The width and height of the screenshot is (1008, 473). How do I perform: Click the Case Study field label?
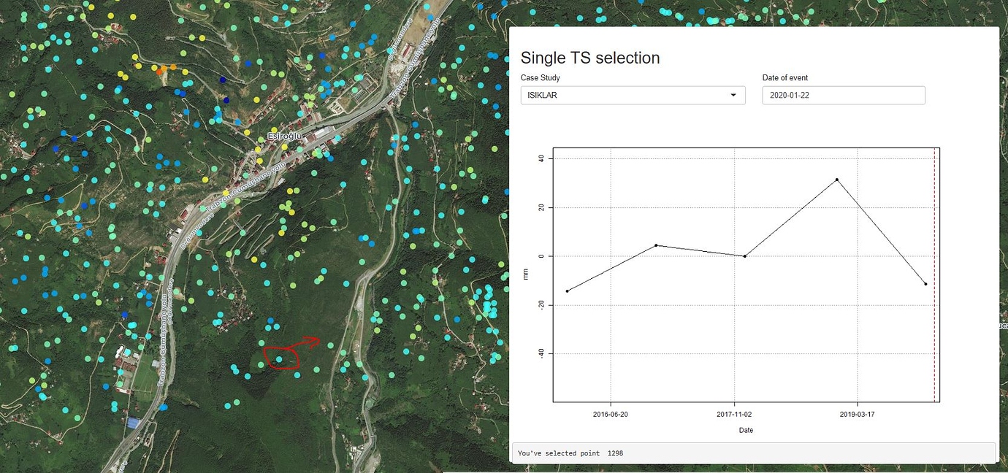540,77
